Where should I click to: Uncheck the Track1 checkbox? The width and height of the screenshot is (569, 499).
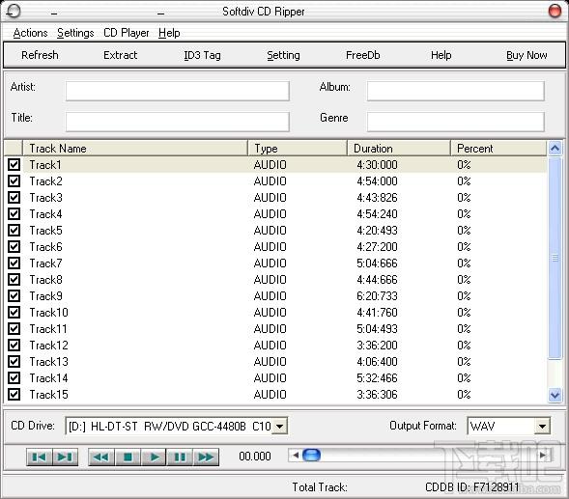coord(14,165)
